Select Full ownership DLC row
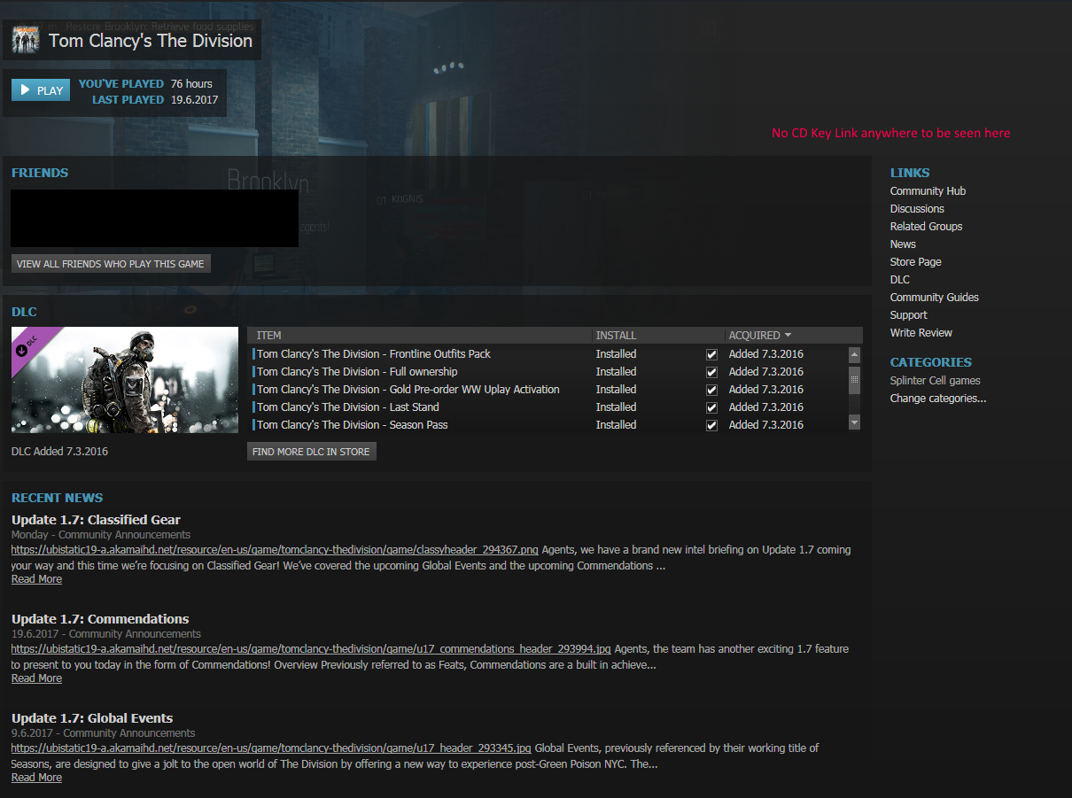This screenshot has height=798, width=1072. click(548, 372)
